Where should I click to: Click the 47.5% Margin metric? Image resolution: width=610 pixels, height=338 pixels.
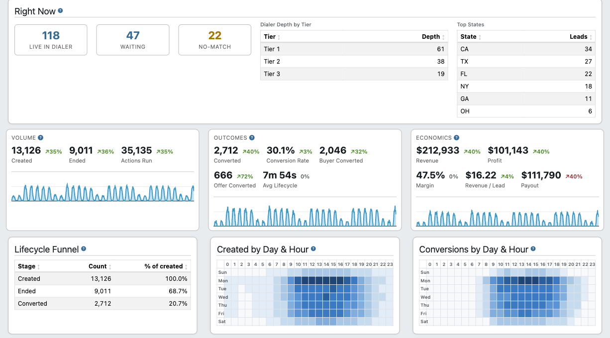coord(437,179)
